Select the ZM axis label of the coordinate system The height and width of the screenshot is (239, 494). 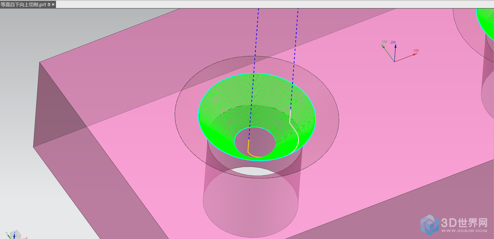pos(393,42)
